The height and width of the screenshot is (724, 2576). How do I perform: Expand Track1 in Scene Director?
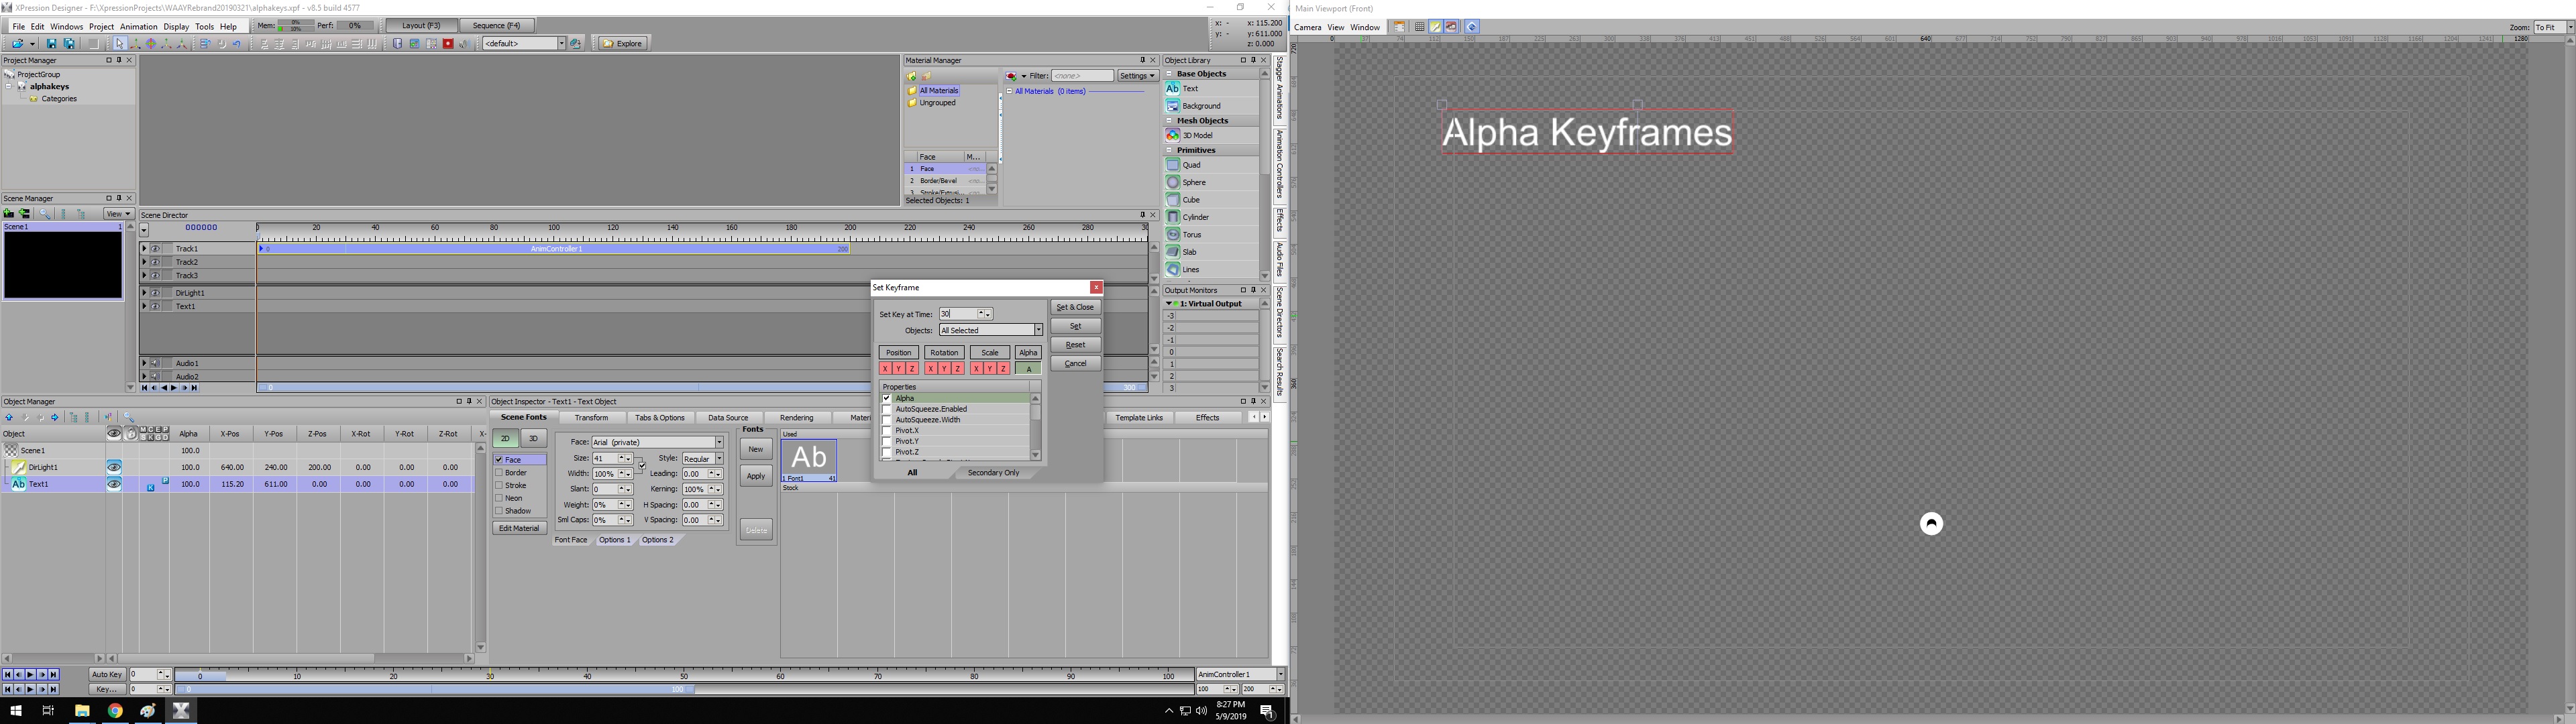144,248
